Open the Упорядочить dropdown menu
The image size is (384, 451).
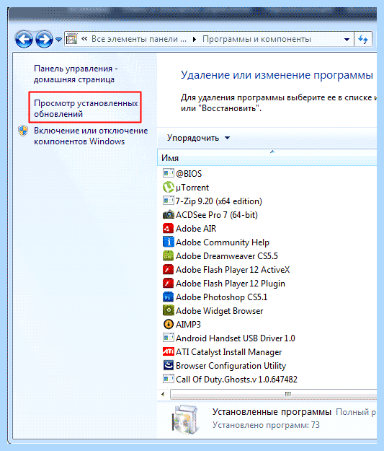coord(198,138)
